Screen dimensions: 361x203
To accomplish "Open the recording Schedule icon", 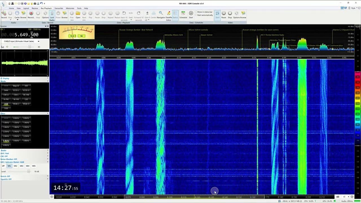I will (183, 15).
